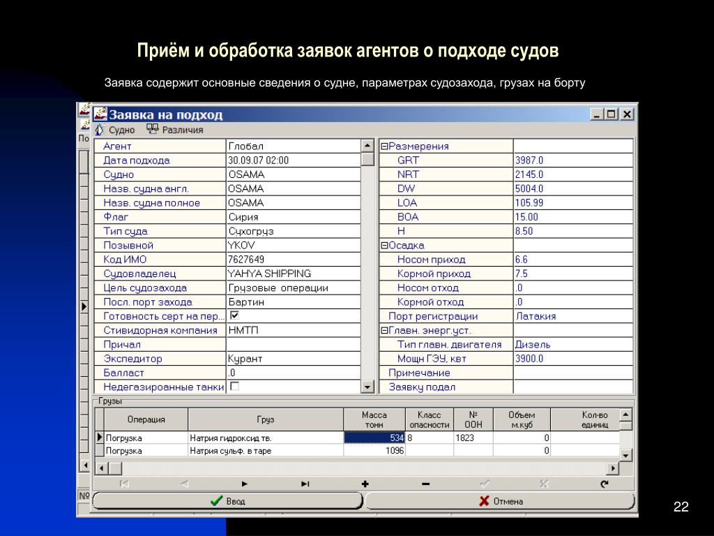Click the empty Заявку подал field
This screenshot has height=536, width=714.
(x=573, y=387)
